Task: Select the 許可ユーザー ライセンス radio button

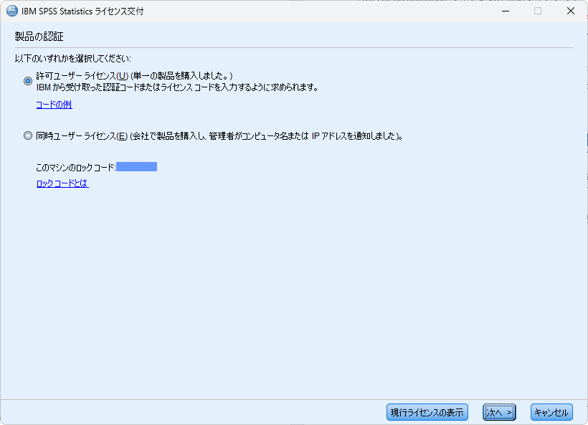Action: click(28, 81)
